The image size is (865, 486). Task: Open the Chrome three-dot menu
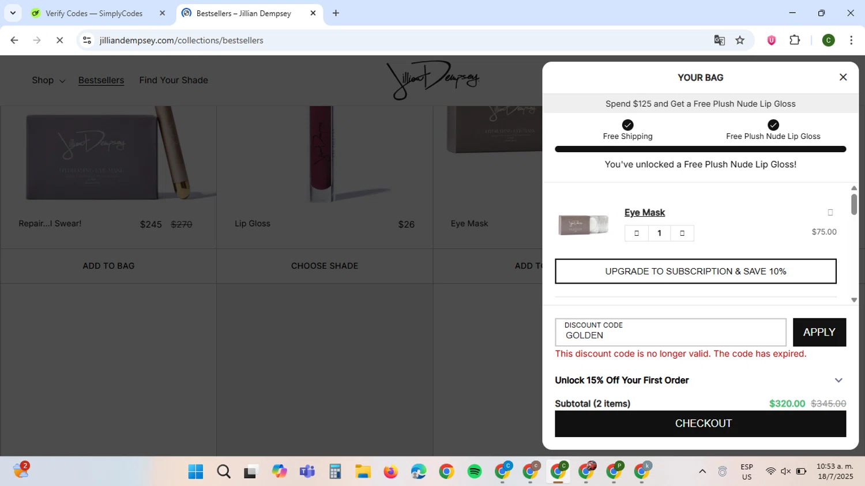tap(851, 40)
